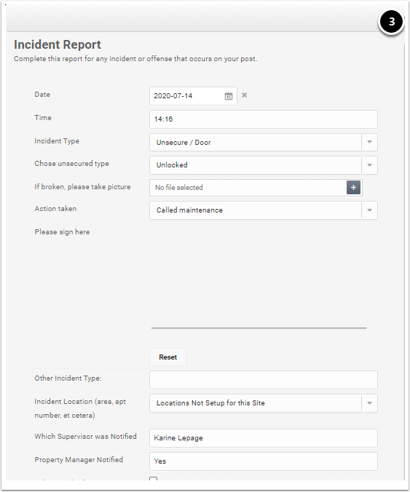410x492 pixels.
Task: Click the Property Manager Notified field
Action: (x=264, y=461)
